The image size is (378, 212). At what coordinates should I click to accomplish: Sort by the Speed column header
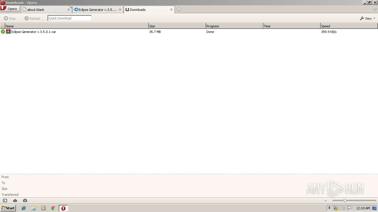tap(349, 26)
